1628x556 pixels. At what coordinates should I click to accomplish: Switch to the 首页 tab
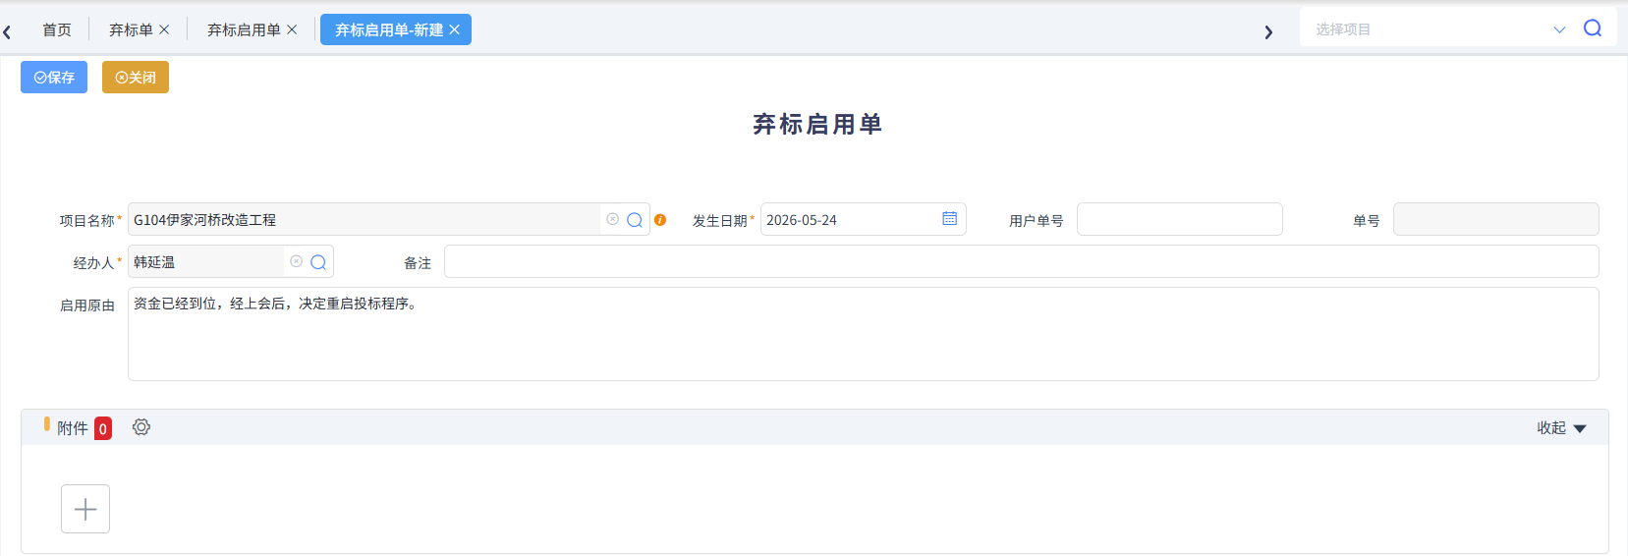(x=57, y=29)
